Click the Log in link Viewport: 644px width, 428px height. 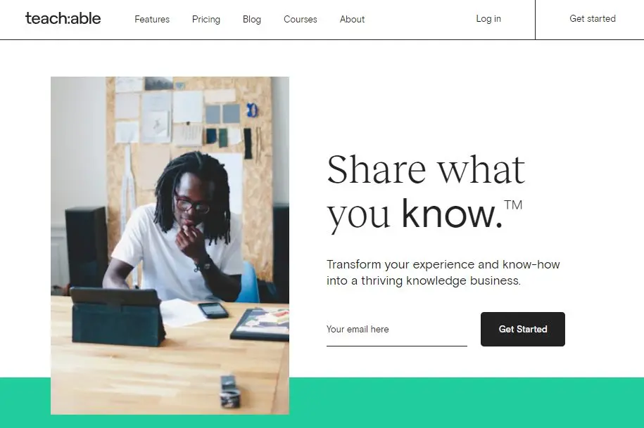click(x=488, y=19)
